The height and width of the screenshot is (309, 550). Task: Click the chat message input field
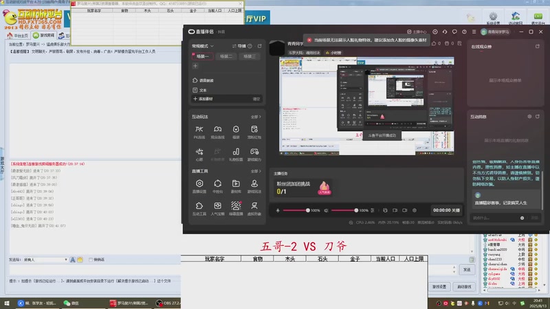95,270
